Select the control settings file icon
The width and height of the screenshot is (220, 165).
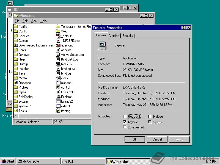(58, 87)
